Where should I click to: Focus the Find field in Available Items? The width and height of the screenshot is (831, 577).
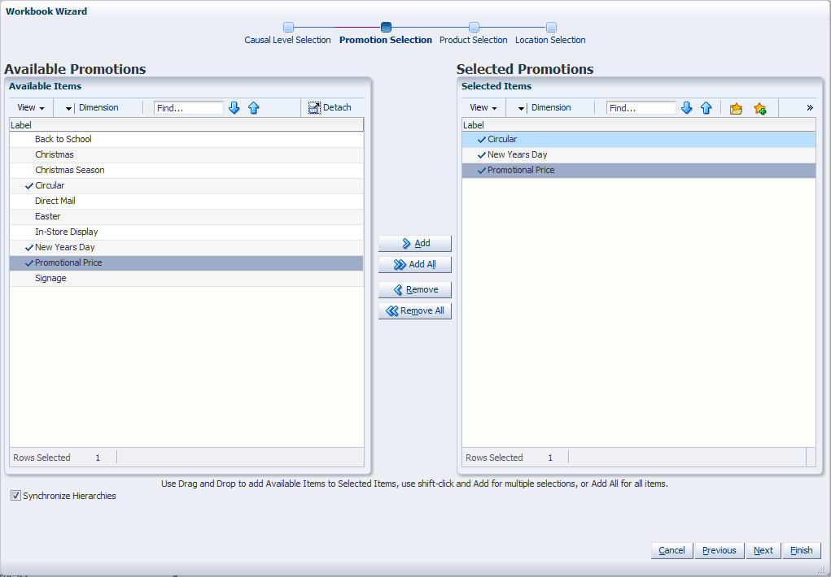(189, 108)
